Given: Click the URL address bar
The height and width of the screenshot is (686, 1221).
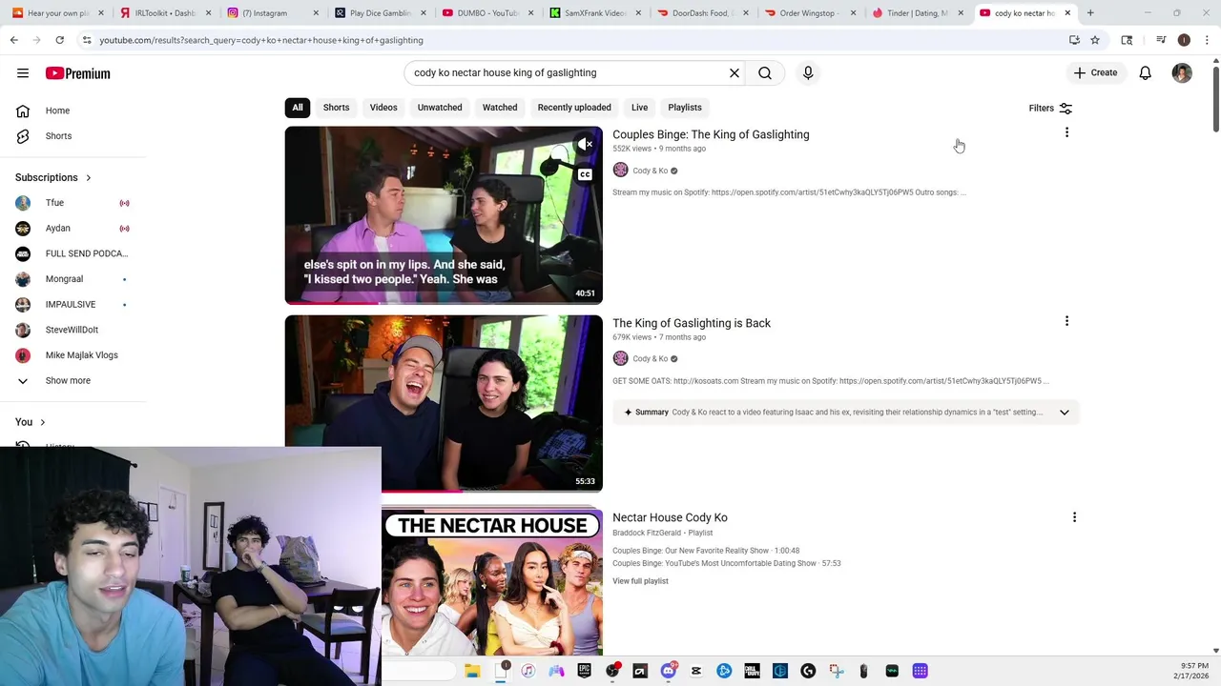Looking at the screenshot, I should point(572,40).
